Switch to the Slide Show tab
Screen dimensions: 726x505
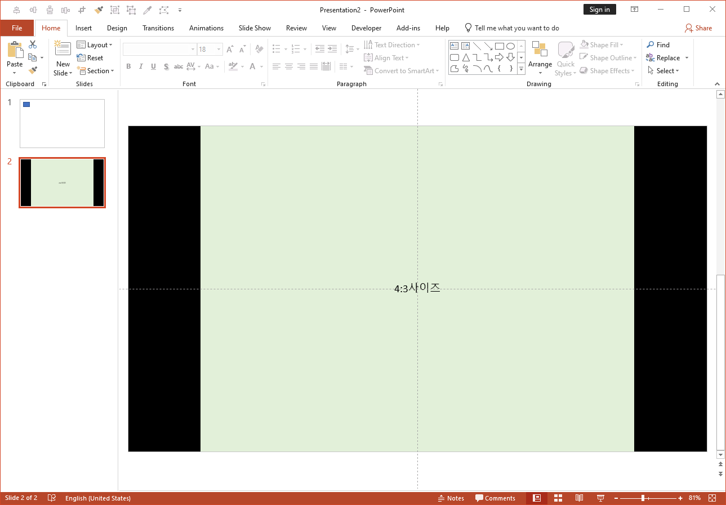255,28
